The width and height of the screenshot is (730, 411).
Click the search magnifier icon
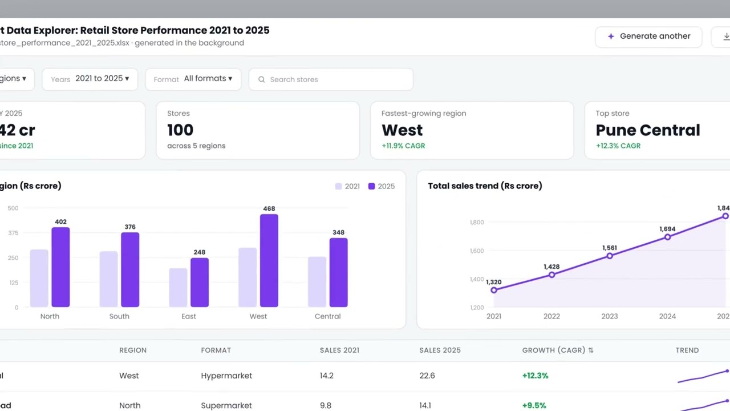[x=261, y=79]
